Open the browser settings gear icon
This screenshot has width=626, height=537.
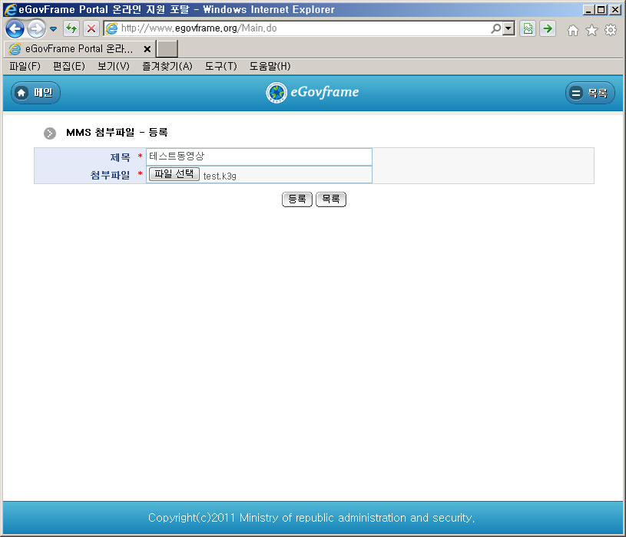point(611,30)
